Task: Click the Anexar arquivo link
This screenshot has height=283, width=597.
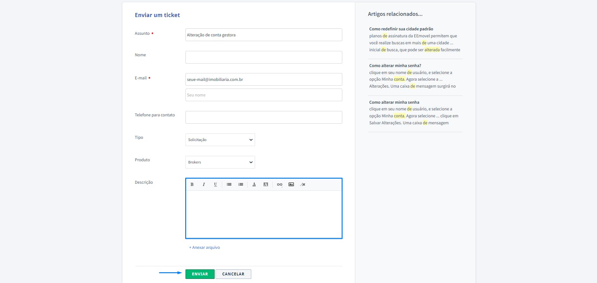Action: point(204,248)
